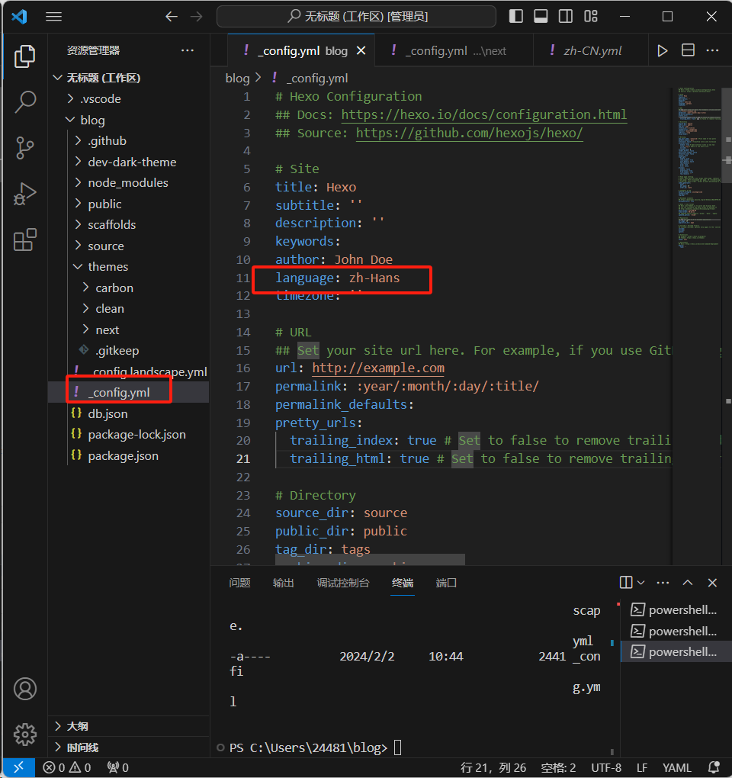Open the Source Control view
Image resolution: width=732 pixels, height=778 pixels.
click(x=25, y=147)
